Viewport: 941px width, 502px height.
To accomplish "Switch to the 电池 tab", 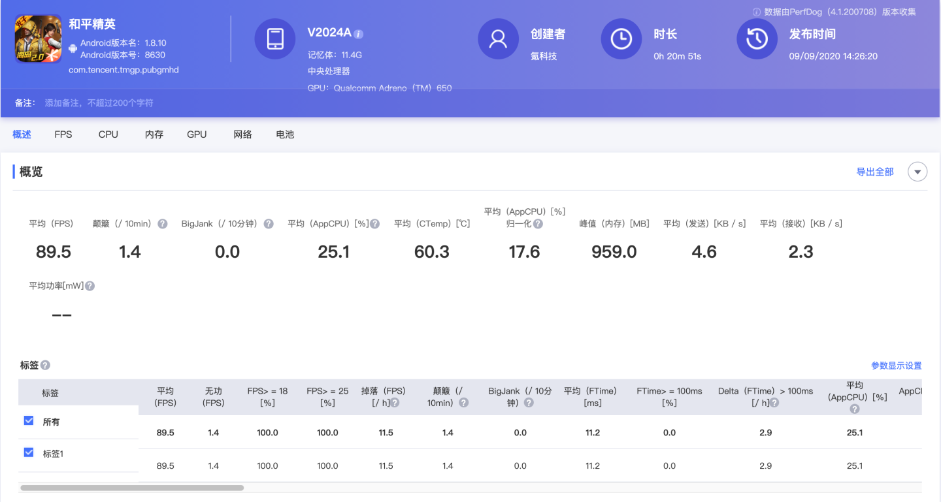I will pyautogui.click(x=285, y=134).
